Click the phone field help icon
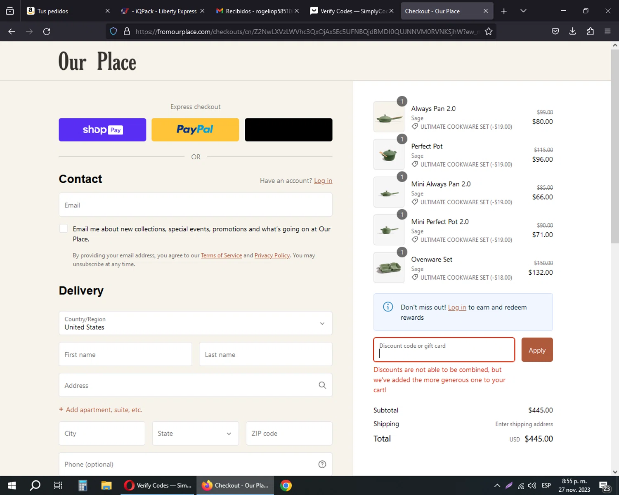Screen dimensions: 619x495 (322, 464)
